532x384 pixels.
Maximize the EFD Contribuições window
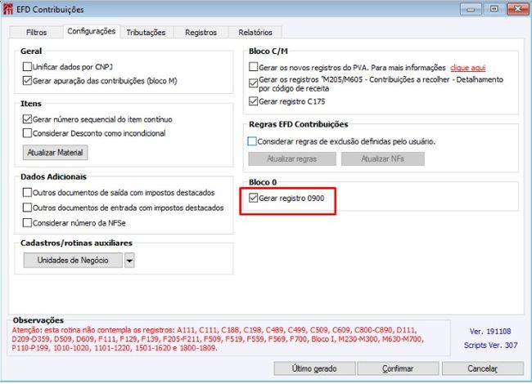coord(494,9)
